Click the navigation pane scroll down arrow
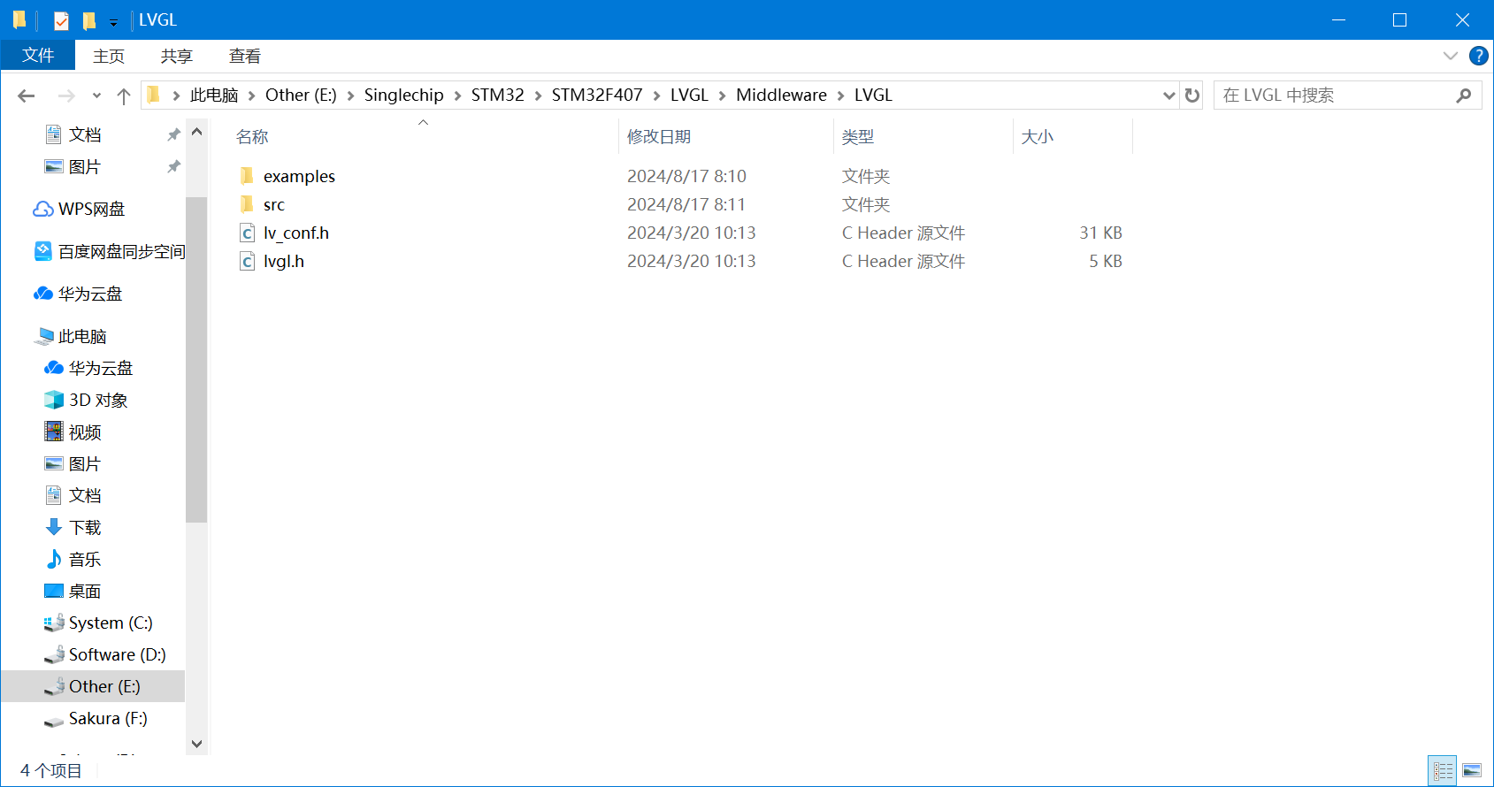This screenshot has height=787, width=1494. click(196, 744)
